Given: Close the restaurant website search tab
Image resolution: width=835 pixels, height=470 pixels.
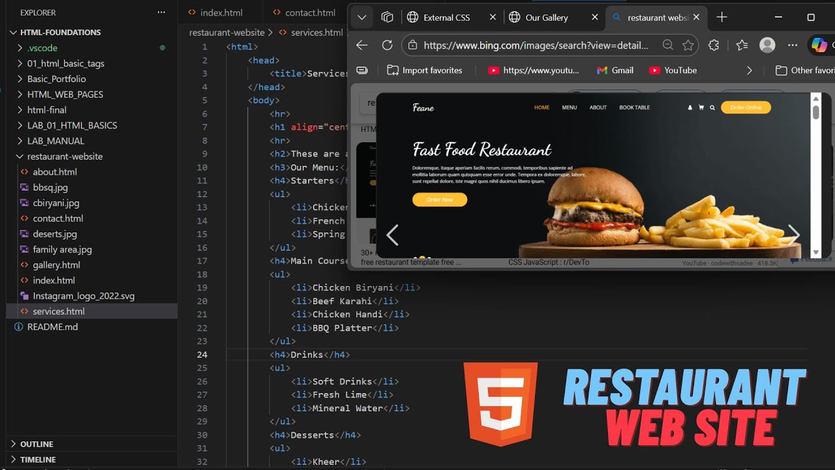Looking at the screenshot, I should [697, 18].
